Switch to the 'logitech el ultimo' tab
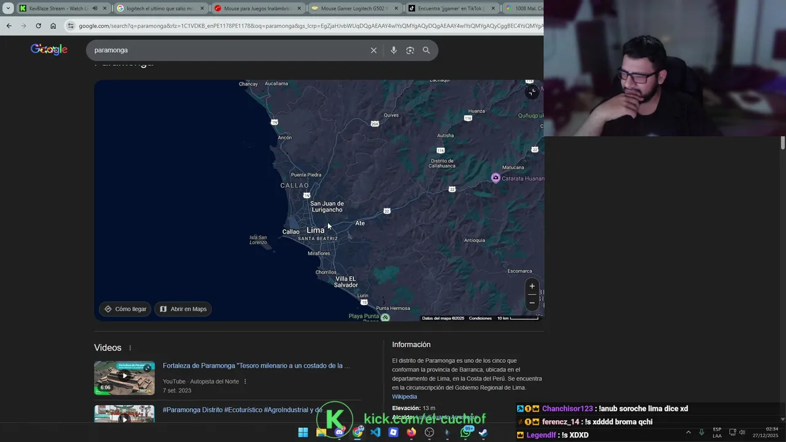The width and height of the screenshot is (786, 442). coord(160,9)
